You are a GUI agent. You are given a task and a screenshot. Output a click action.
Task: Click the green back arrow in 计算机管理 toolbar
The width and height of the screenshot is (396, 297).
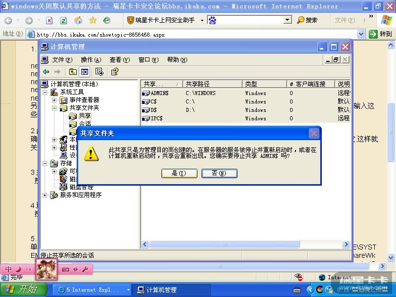[x=46, y=72]
